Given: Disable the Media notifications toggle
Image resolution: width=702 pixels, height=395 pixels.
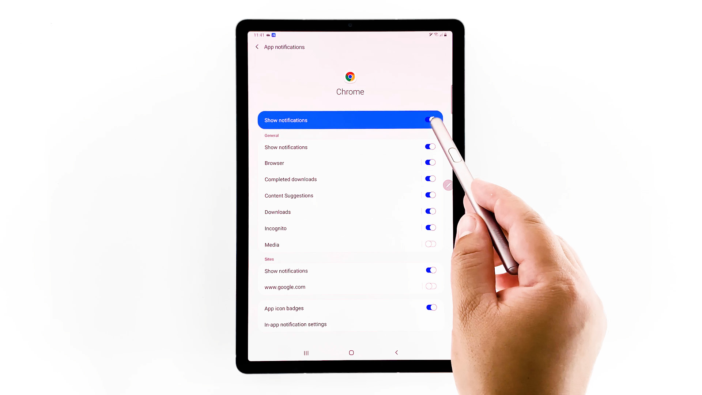Looking at the screenshot, I should coord(430,244).
